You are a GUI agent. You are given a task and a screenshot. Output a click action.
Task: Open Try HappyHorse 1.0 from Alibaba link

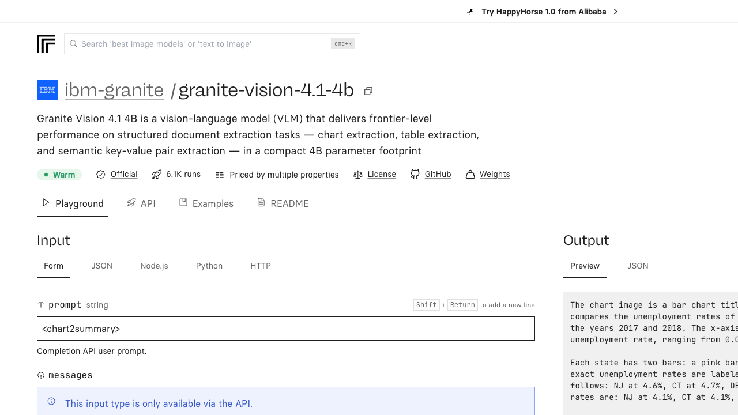tap(544, 12)
